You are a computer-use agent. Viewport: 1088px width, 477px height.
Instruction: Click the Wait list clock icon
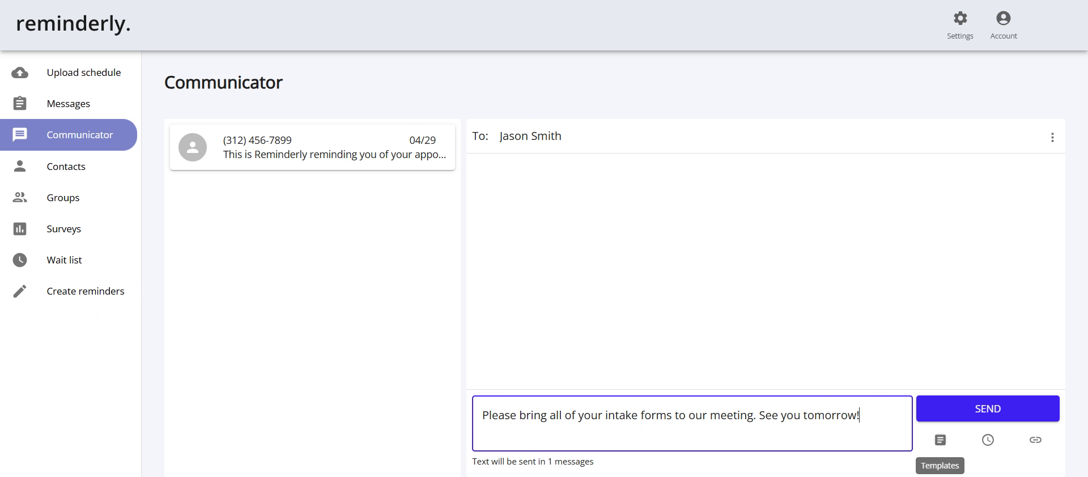click(x=20, y=260)
